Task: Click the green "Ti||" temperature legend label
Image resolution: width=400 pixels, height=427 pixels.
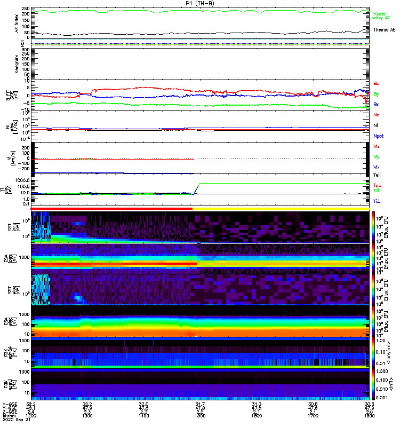Action: coord(376,191)
